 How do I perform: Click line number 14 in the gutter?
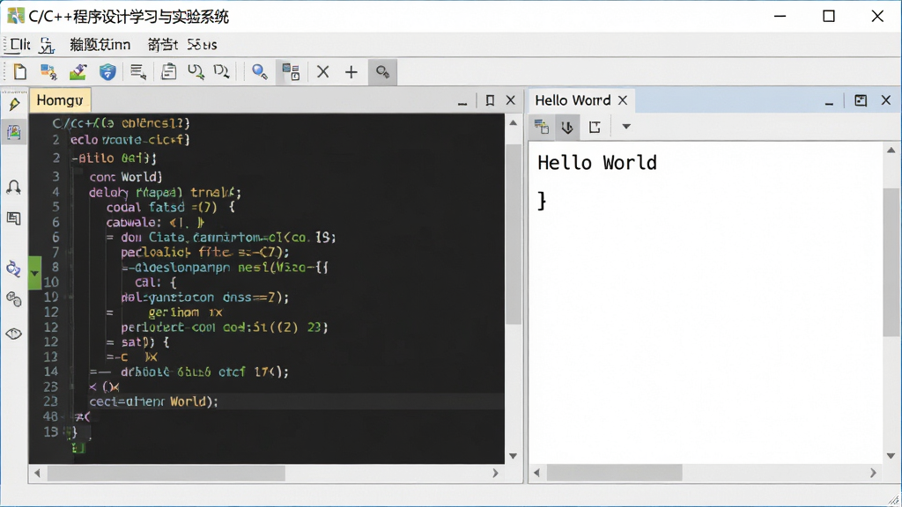click(x=51, y=371)
